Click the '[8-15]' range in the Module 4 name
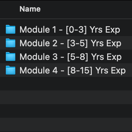Screen dimensions: 132x132 [80, 71]
